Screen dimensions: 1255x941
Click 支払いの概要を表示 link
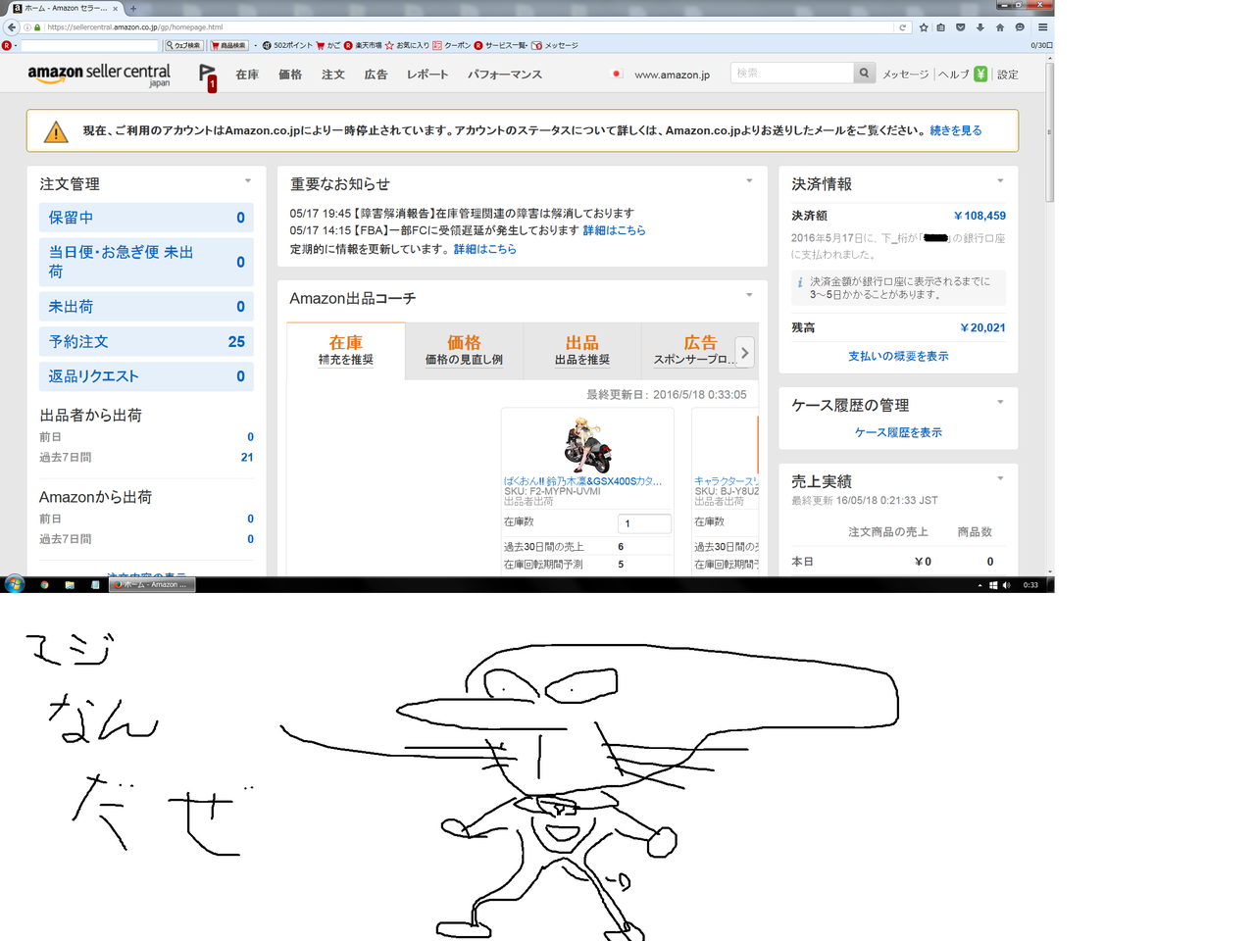(x=898, y=357)
